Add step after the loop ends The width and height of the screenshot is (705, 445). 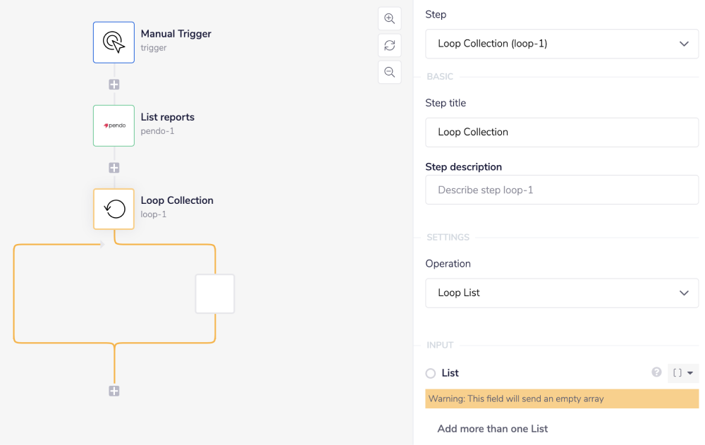pyautogui.click(x=114, y=391)
